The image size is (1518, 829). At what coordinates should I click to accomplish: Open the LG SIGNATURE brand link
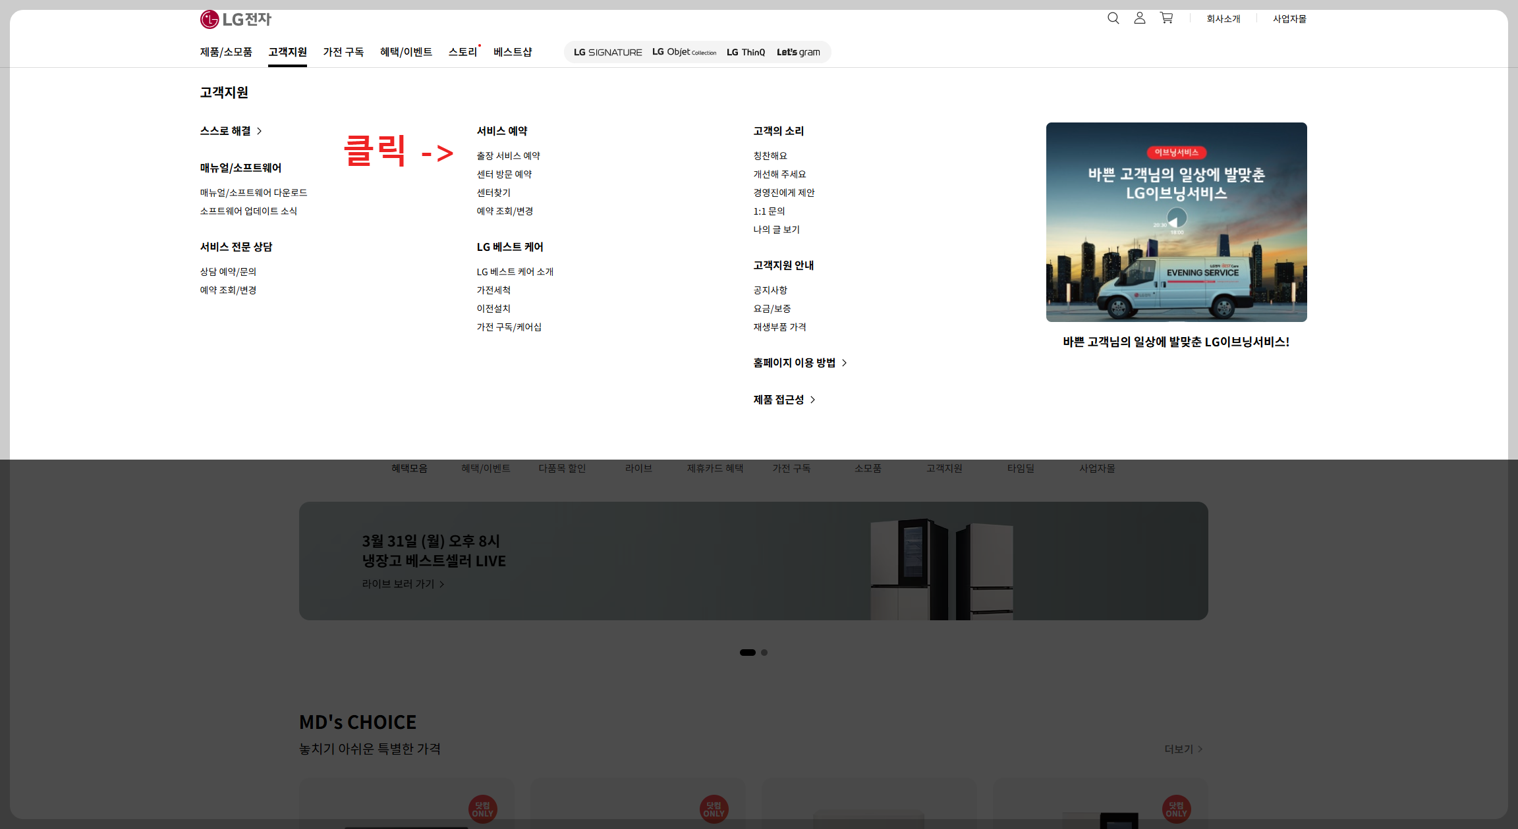pos(607,52)
